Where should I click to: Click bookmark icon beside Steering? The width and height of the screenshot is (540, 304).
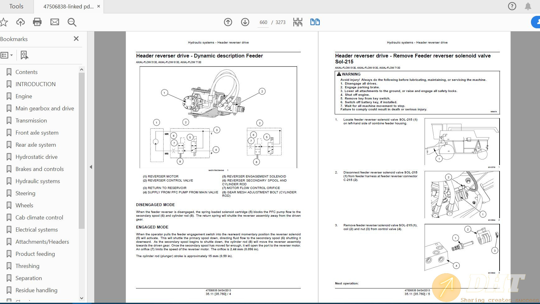tap(9, 193)
